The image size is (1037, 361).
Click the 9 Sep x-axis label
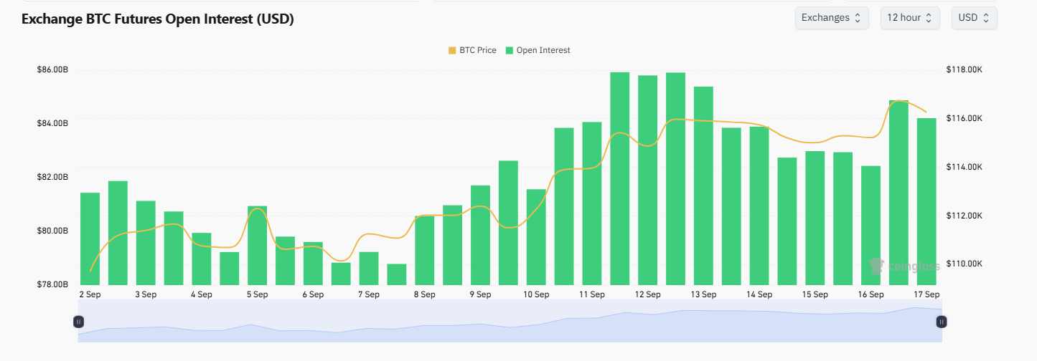tap(480, 294)
